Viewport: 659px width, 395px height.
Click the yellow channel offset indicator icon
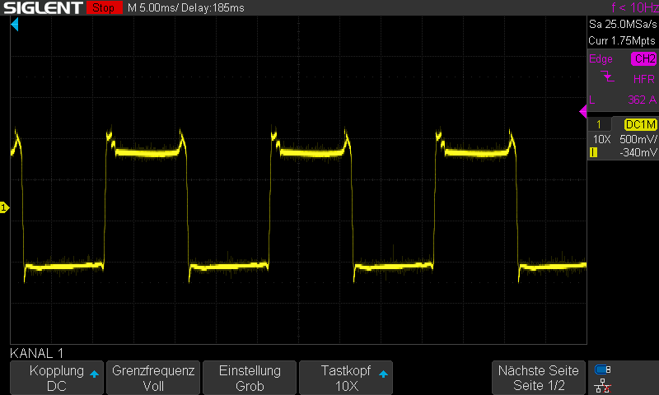tap(593, 152)
